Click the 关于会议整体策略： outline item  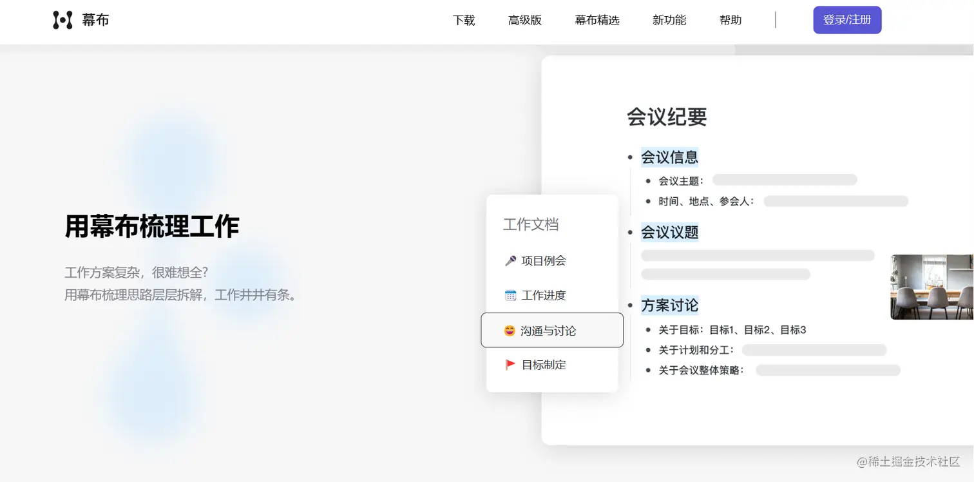702,371
